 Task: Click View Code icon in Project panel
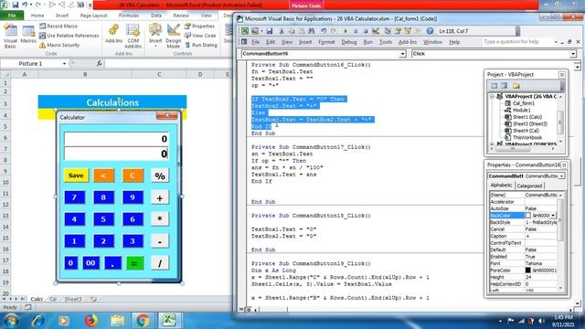pos(495,86)
